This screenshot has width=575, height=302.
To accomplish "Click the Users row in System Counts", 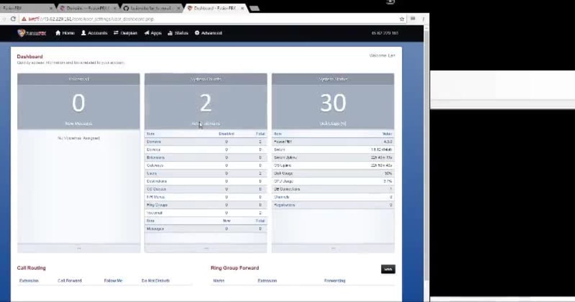I will point(206,173).
